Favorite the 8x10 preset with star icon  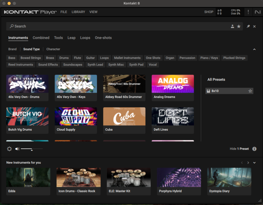(x=250, y=91)
